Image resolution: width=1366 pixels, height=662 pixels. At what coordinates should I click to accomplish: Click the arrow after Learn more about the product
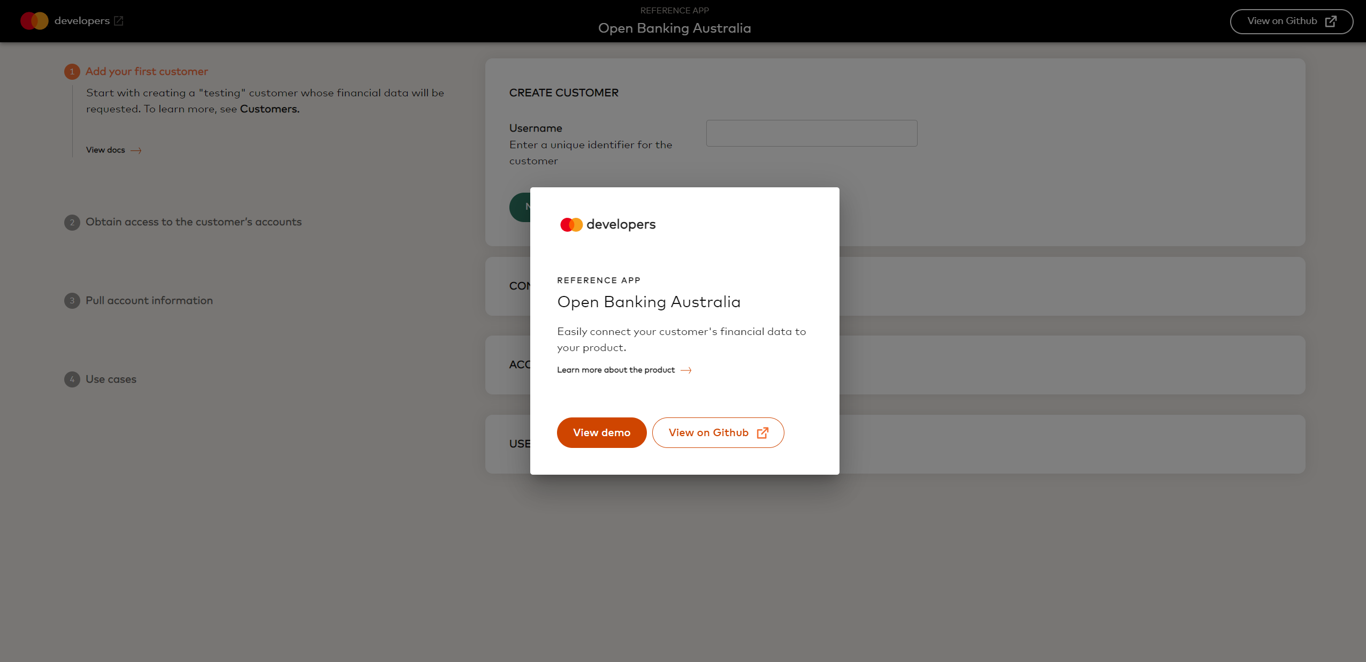coord(686,370)
